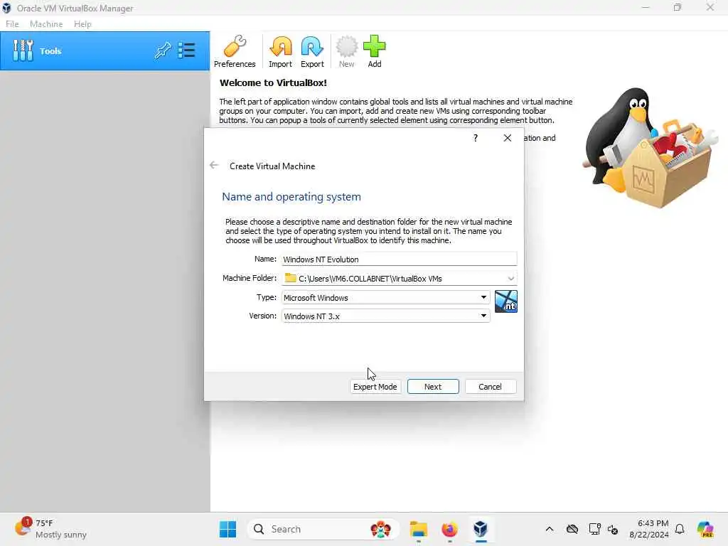Image resolution: width=728 pixels, height=546 pixels.
Task: Open Copilot icon in taskbar corner
Action: (705, 529)
